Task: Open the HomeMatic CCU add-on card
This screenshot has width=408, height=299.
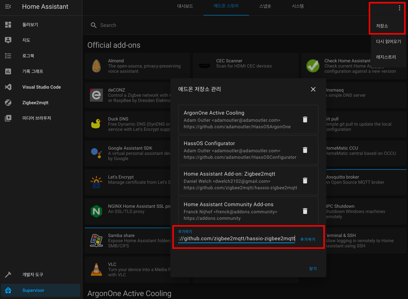Action: [366, 153]
